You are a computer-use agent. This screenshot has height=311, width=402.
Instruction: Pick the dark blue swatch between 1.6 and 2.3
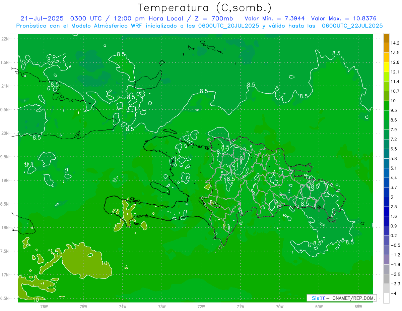pos(386,211)
